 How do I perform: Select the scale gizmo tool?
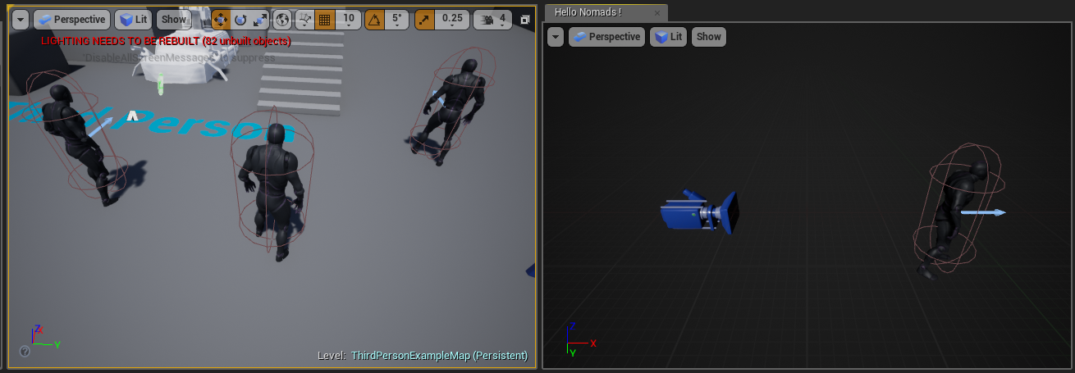259,19
